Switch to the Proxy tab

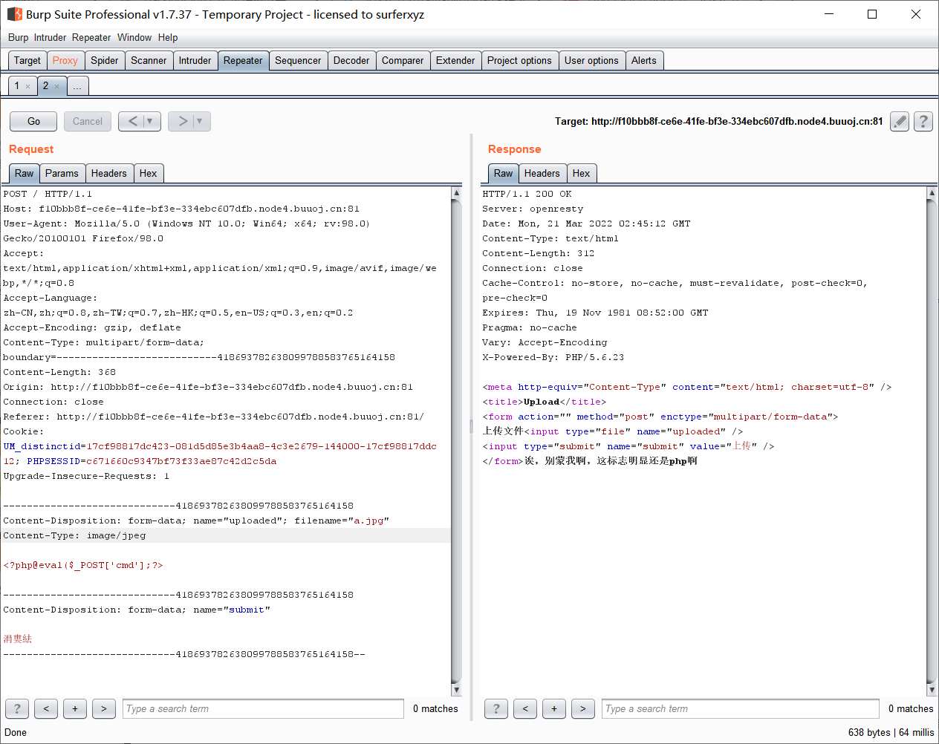[x=65, y=61]
